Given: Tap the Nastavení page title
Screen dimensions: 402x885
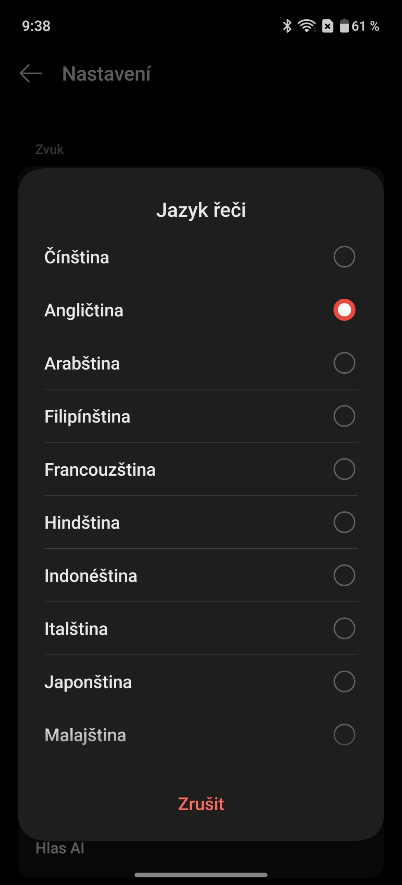Looking at the screenshot, I should (106, 74).
